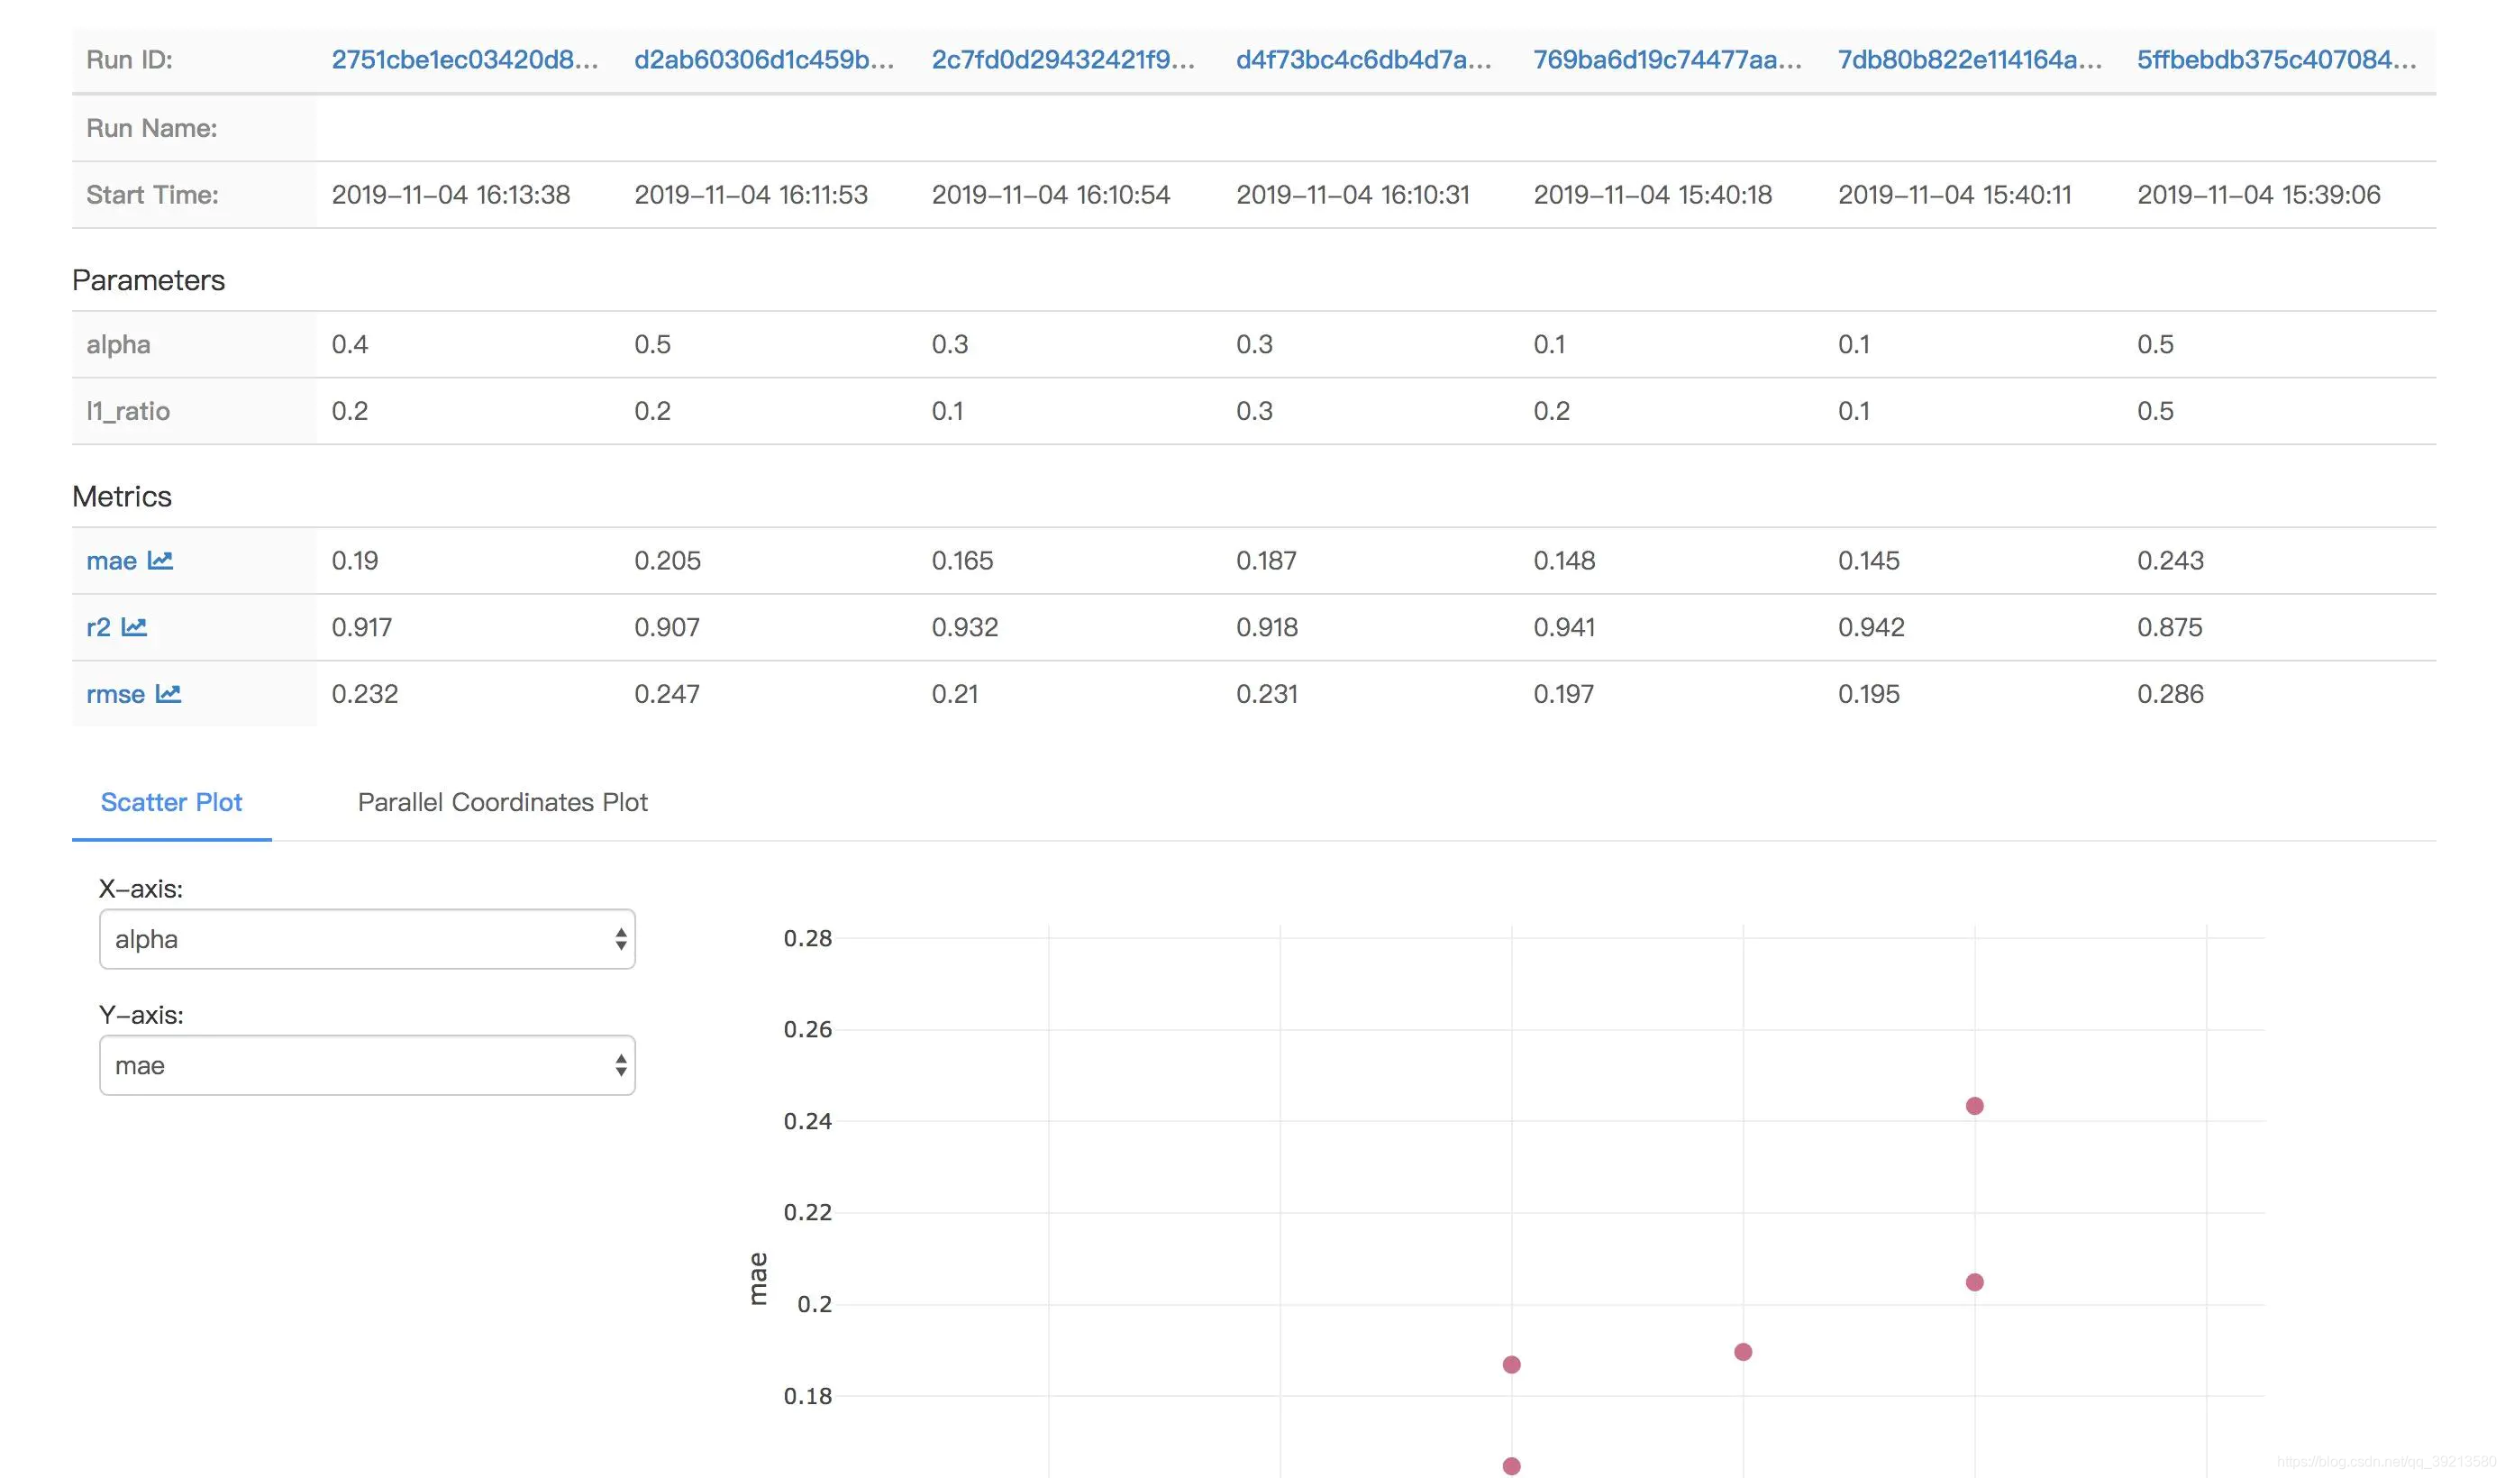
Task: Open run d2ab60306d1c459b link
Action: [763, 59]
